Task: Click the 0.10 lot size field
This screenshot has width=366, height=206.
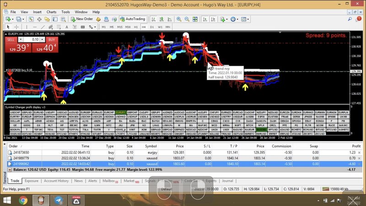Action: (32, 40)
